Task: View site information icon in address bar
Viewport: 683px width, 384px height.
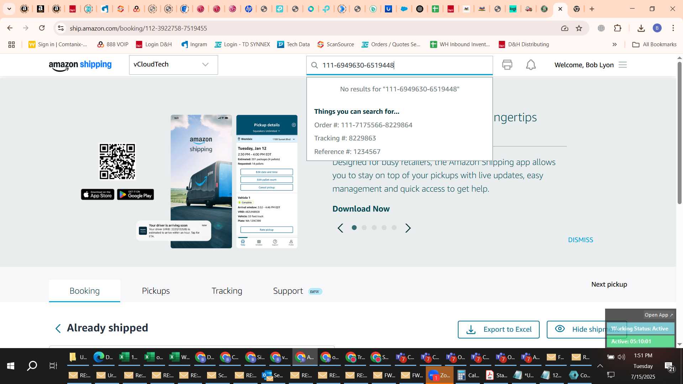Action: (61, 28)
